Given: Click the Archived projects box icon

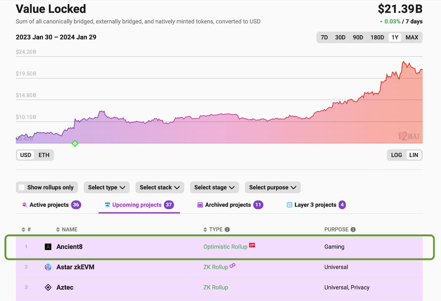Looking at the screenshot, I should coord(200,205).
